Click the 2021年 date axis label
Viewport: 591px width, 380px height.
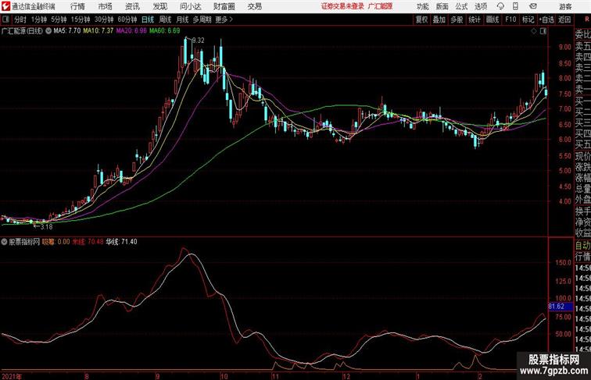coord(12,376)
